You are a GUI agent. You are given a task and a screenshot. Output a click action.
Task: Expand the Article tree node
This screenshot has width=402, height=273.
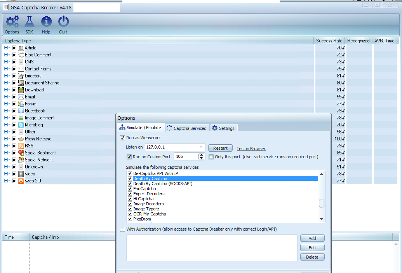coord(6,48)
